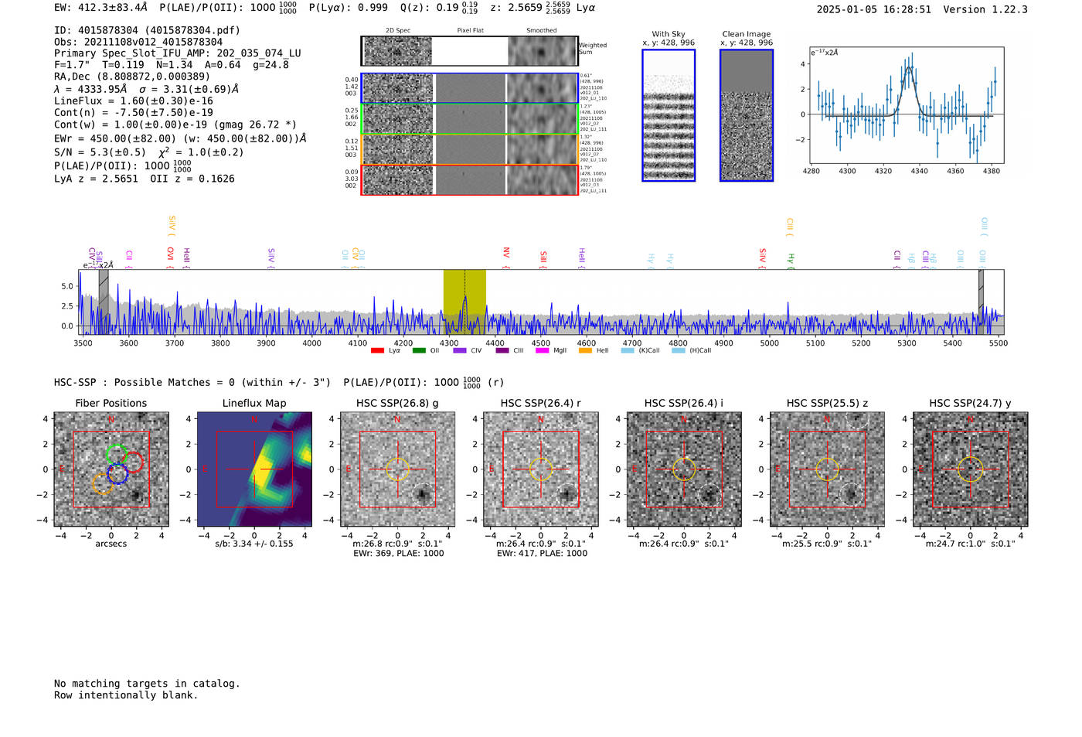The width and height of the screenshot is (1082, 737).
Task: Open the HSC SSP(26.4) i image
Action: 684,469
